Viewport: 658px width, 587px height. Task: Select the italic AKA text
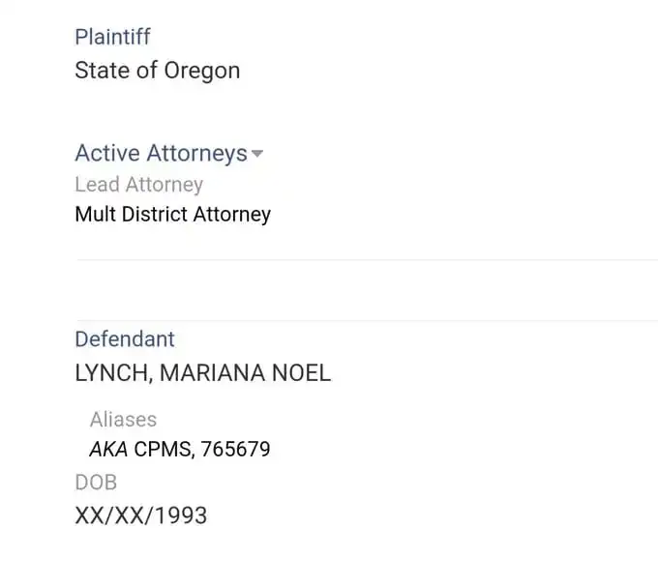point(108,450)
